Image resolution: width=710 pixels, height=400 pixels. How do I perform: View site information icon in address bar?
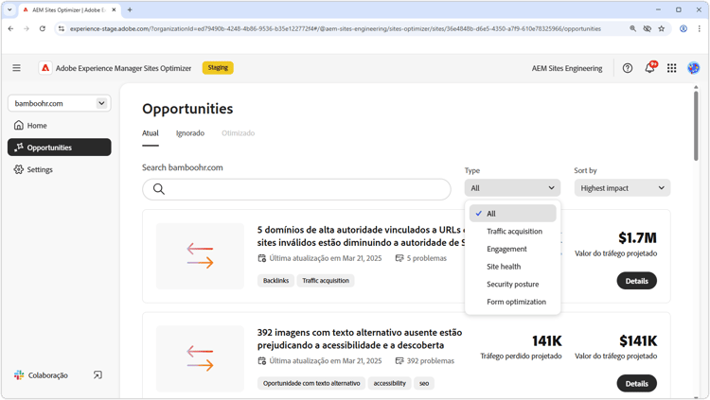pos(62,28)
